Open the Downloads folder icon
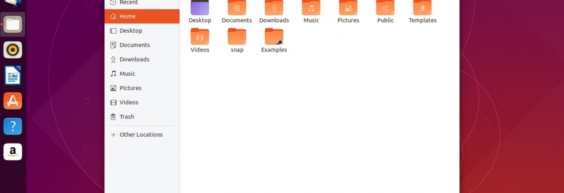Screen dimensions: 564x193 [x=274, y=8]
